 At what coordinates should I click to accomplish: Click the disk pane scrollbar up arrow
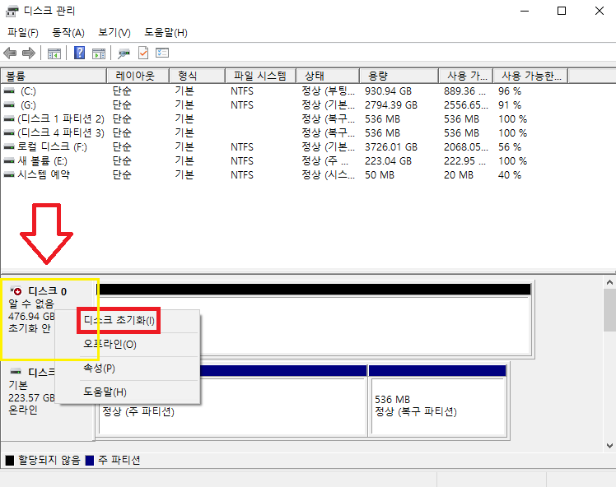point(609,282)
